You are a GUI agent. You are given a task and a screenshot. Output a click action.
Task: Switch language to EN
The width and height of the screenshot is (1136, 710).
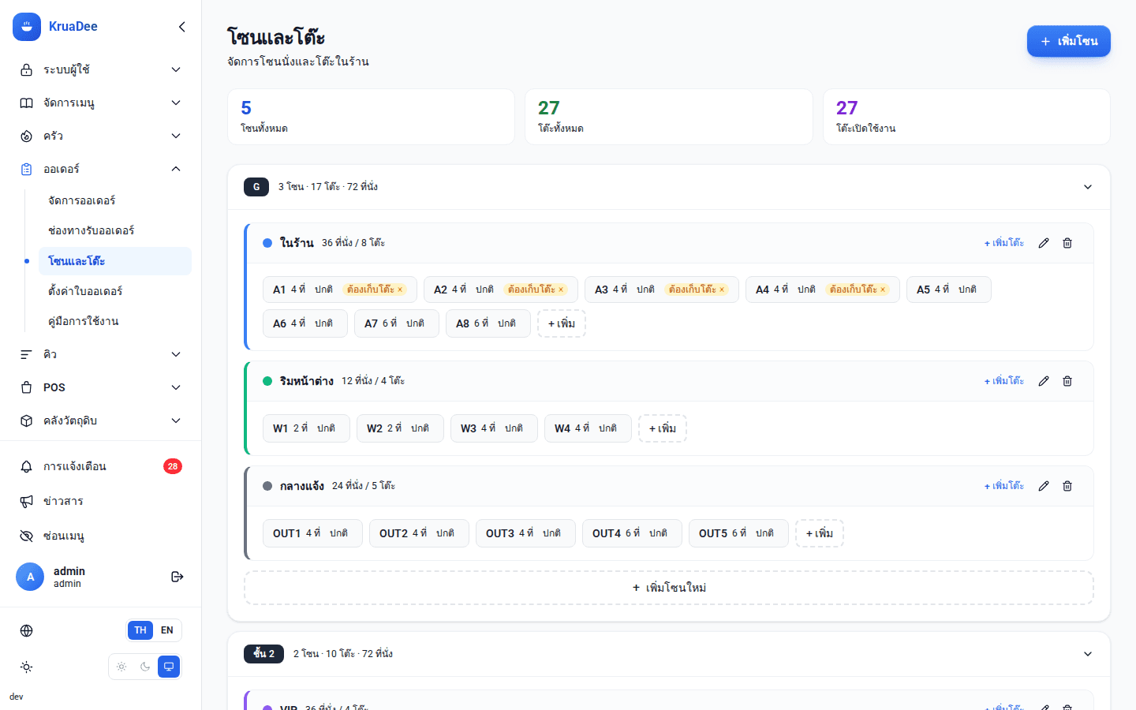coord(167,630)
